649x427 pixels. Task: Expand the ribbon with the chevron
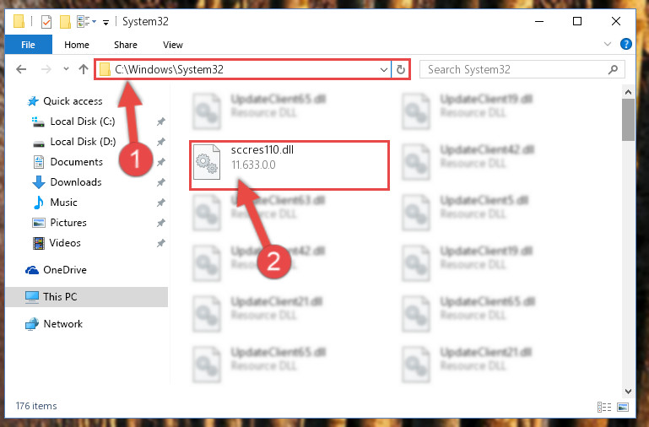tap(607, 44)
